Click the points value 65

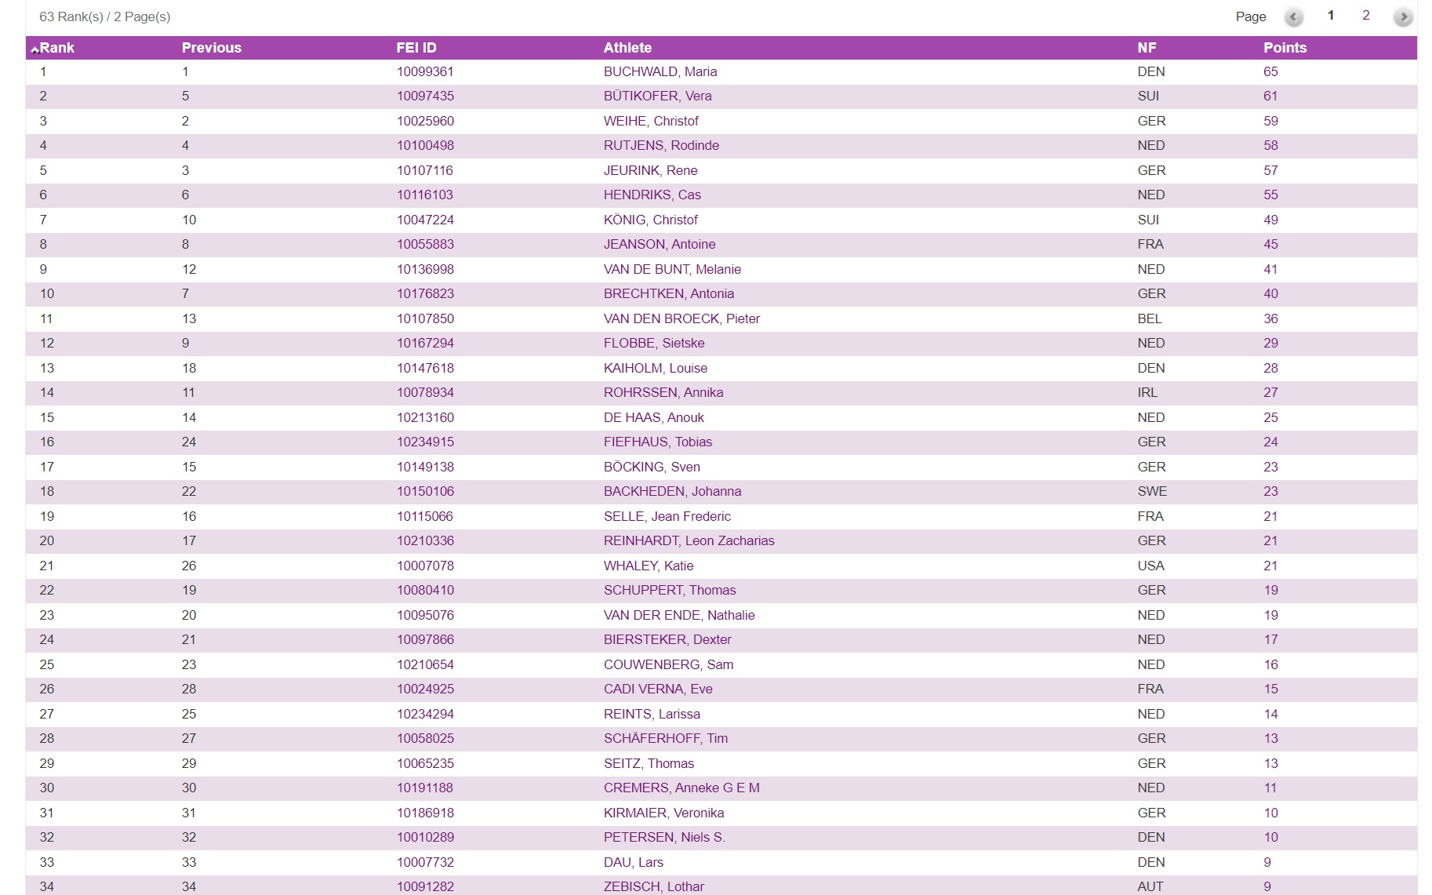click(x=1270, y=71)
